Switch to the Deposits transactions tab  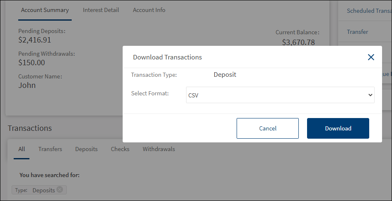(x=86, y=149)
